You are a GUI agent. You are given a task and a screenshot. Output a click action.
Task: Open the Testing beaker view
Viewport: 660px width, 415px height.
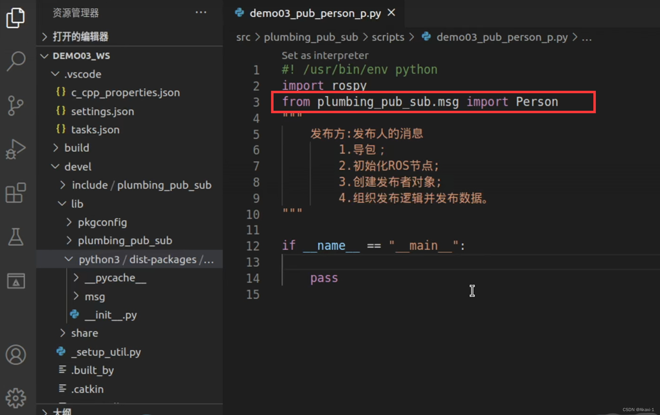16,237
